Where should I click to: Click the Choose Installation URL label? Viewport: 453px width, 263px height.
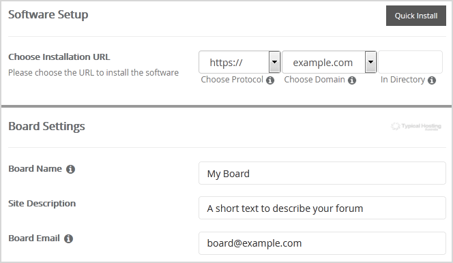pyautogui.click(x=59, y=57)
